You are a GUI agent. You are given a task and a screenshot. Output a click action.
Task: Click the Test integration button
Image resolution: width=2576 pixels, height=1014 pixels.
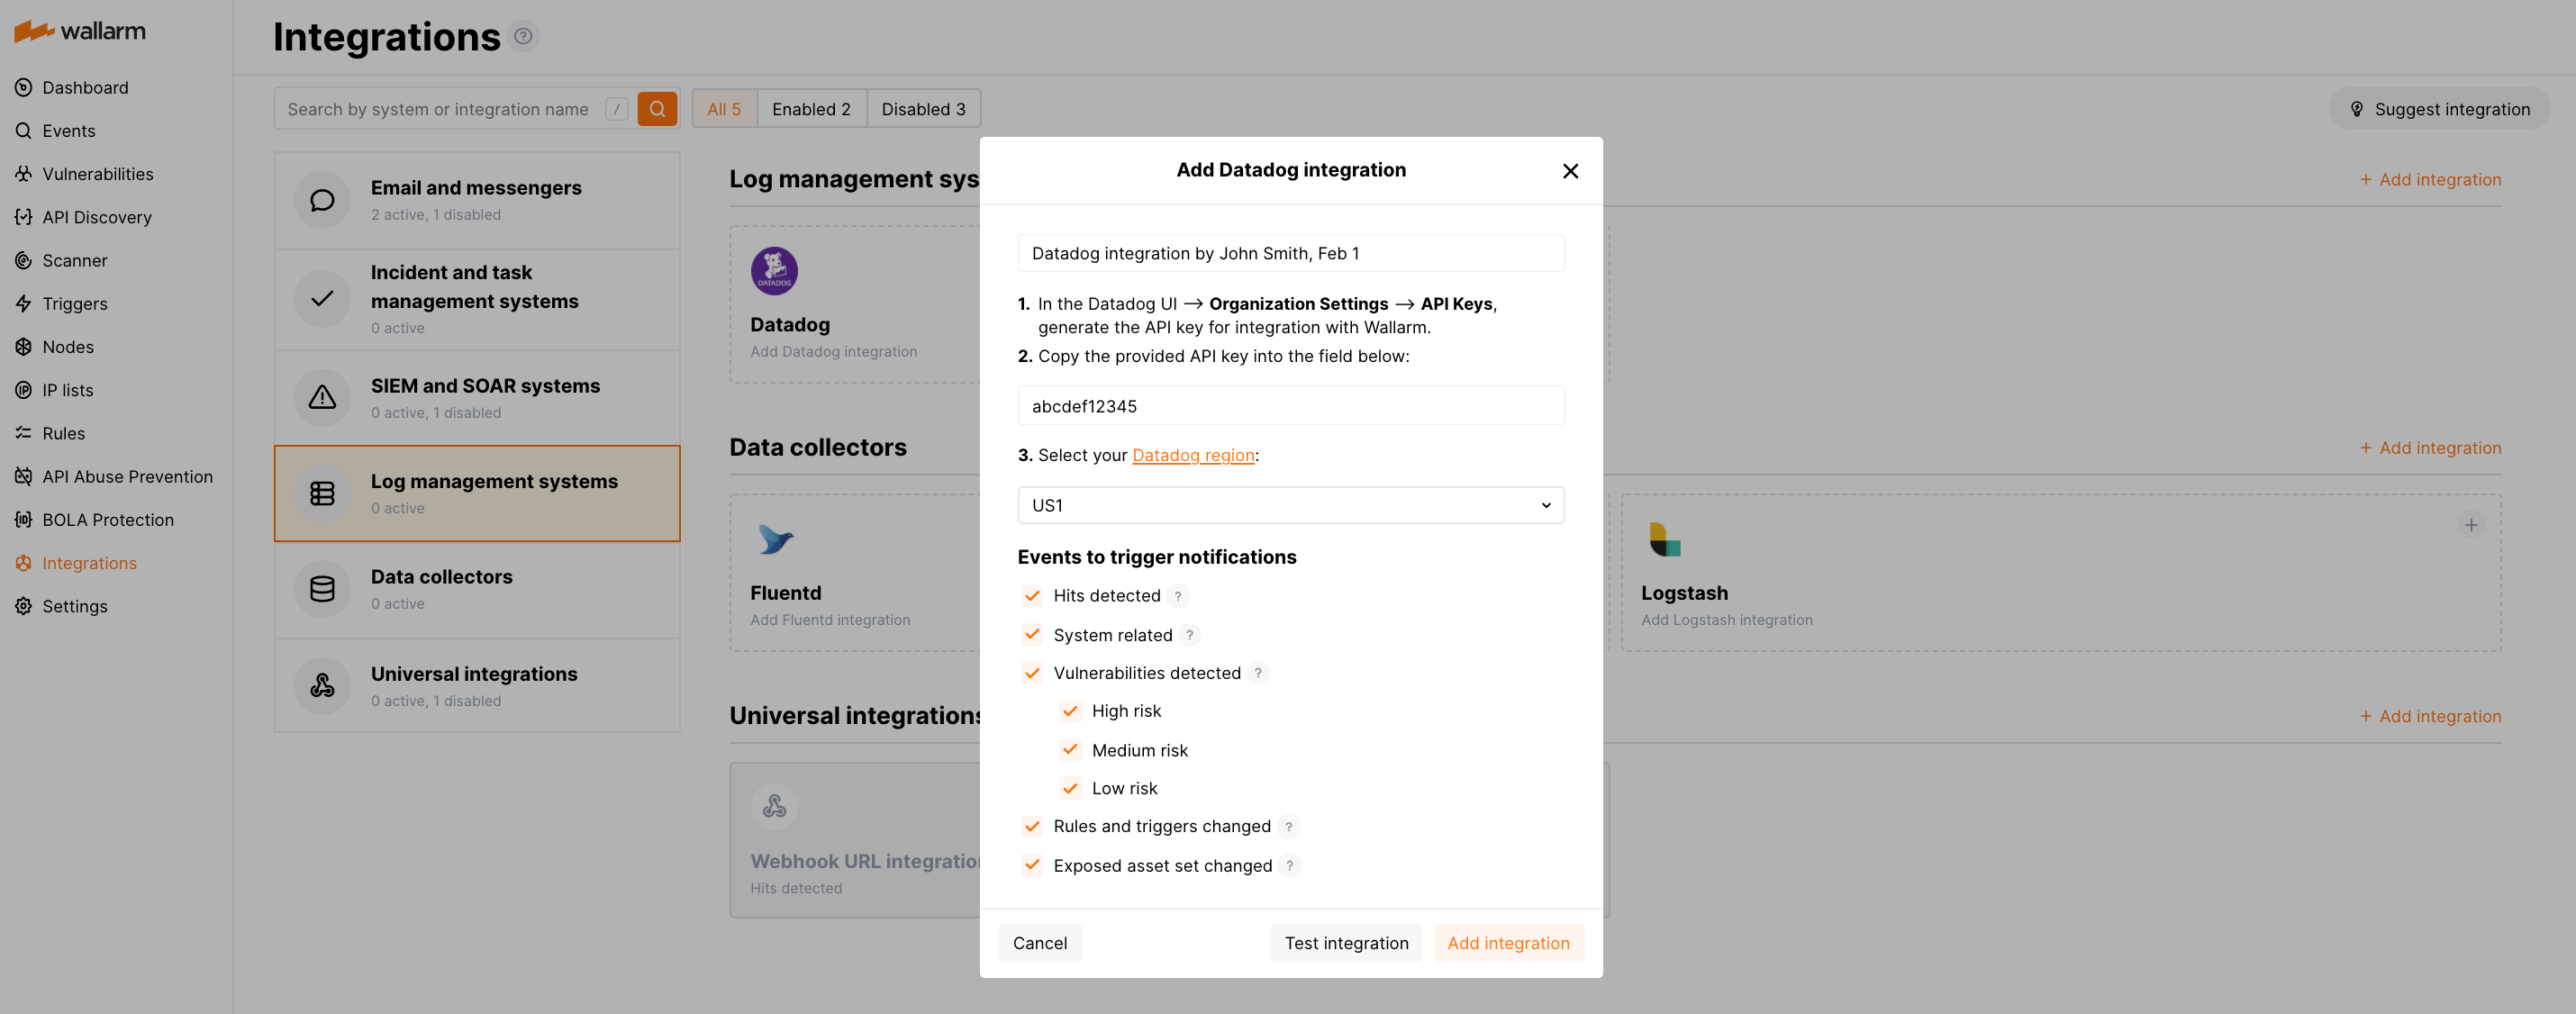coord(1345,942)
